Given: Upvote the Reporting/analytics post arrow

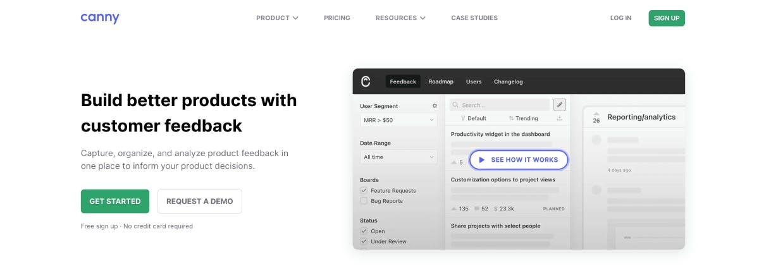Looking at the screenshot, I should click(x=596, y=112).
